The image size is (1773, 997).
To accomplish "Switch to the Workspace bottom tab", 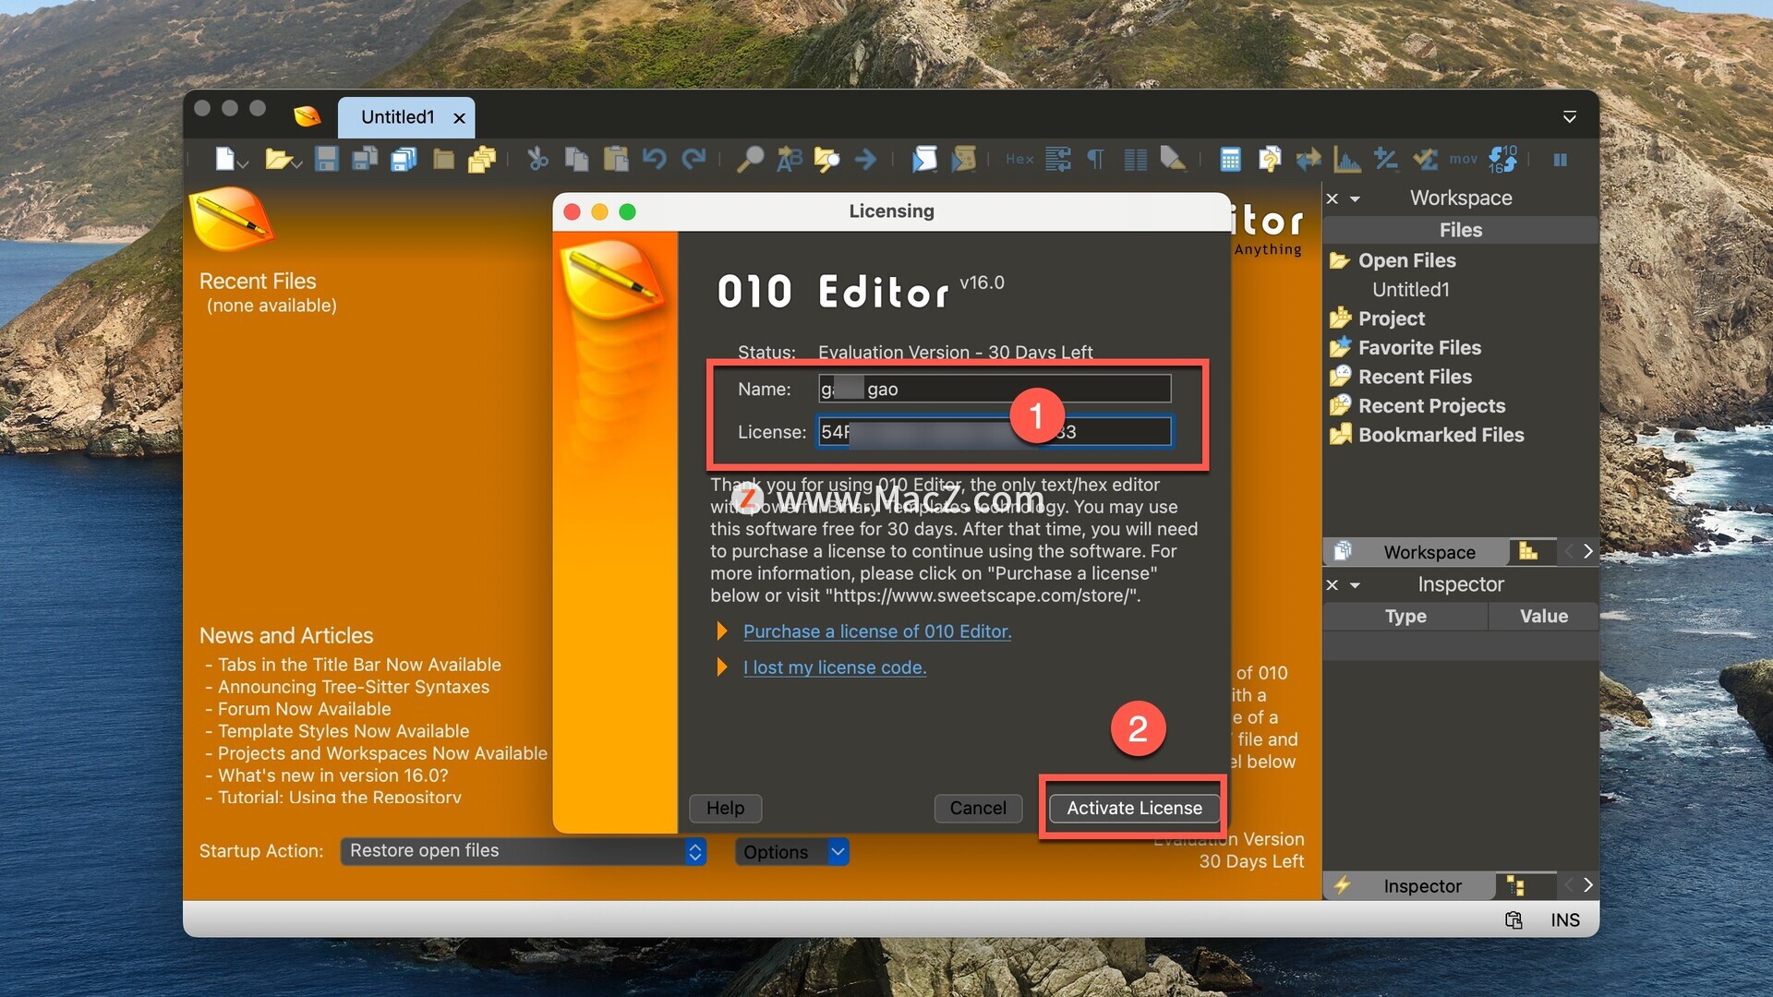I will (1417, 552).
